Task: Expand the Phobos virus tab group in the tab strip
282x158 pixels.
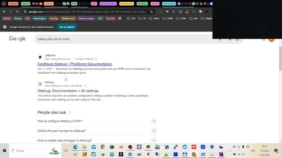Action: (126, 4)
